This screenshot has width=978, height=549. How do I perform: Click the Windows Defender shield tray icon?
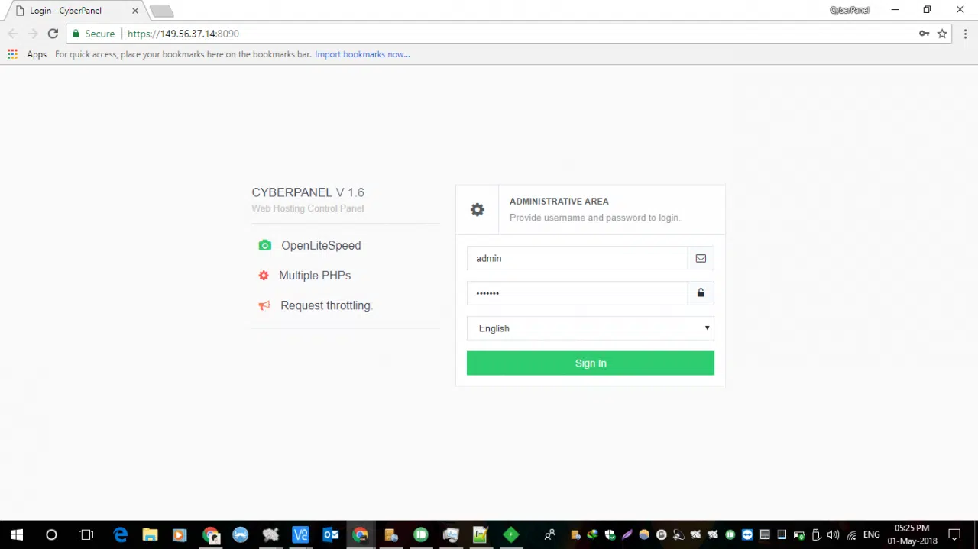[x=610, y=535]
